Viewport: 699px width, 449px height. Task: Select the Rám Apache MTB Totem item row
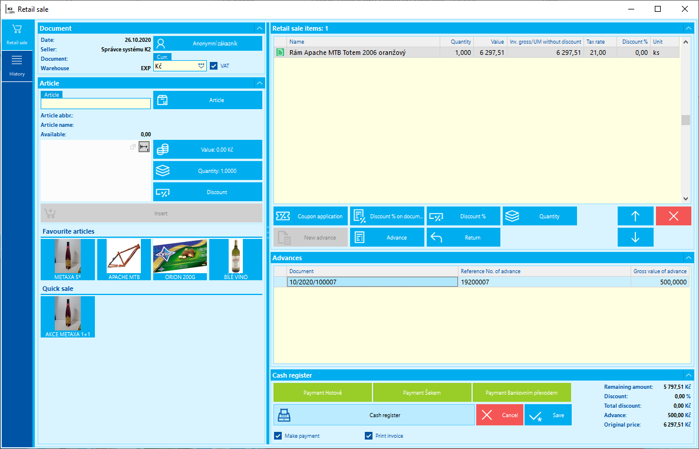tap(476, 53)
